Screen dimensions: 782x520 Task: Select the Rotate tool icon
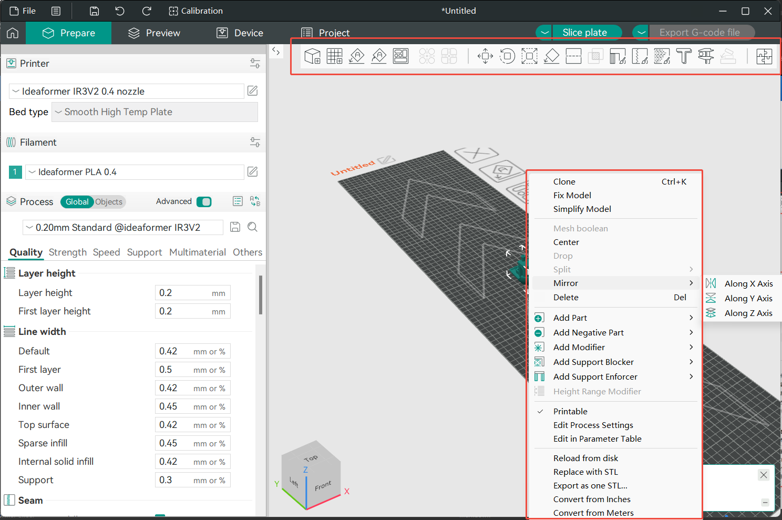[507, 56]
